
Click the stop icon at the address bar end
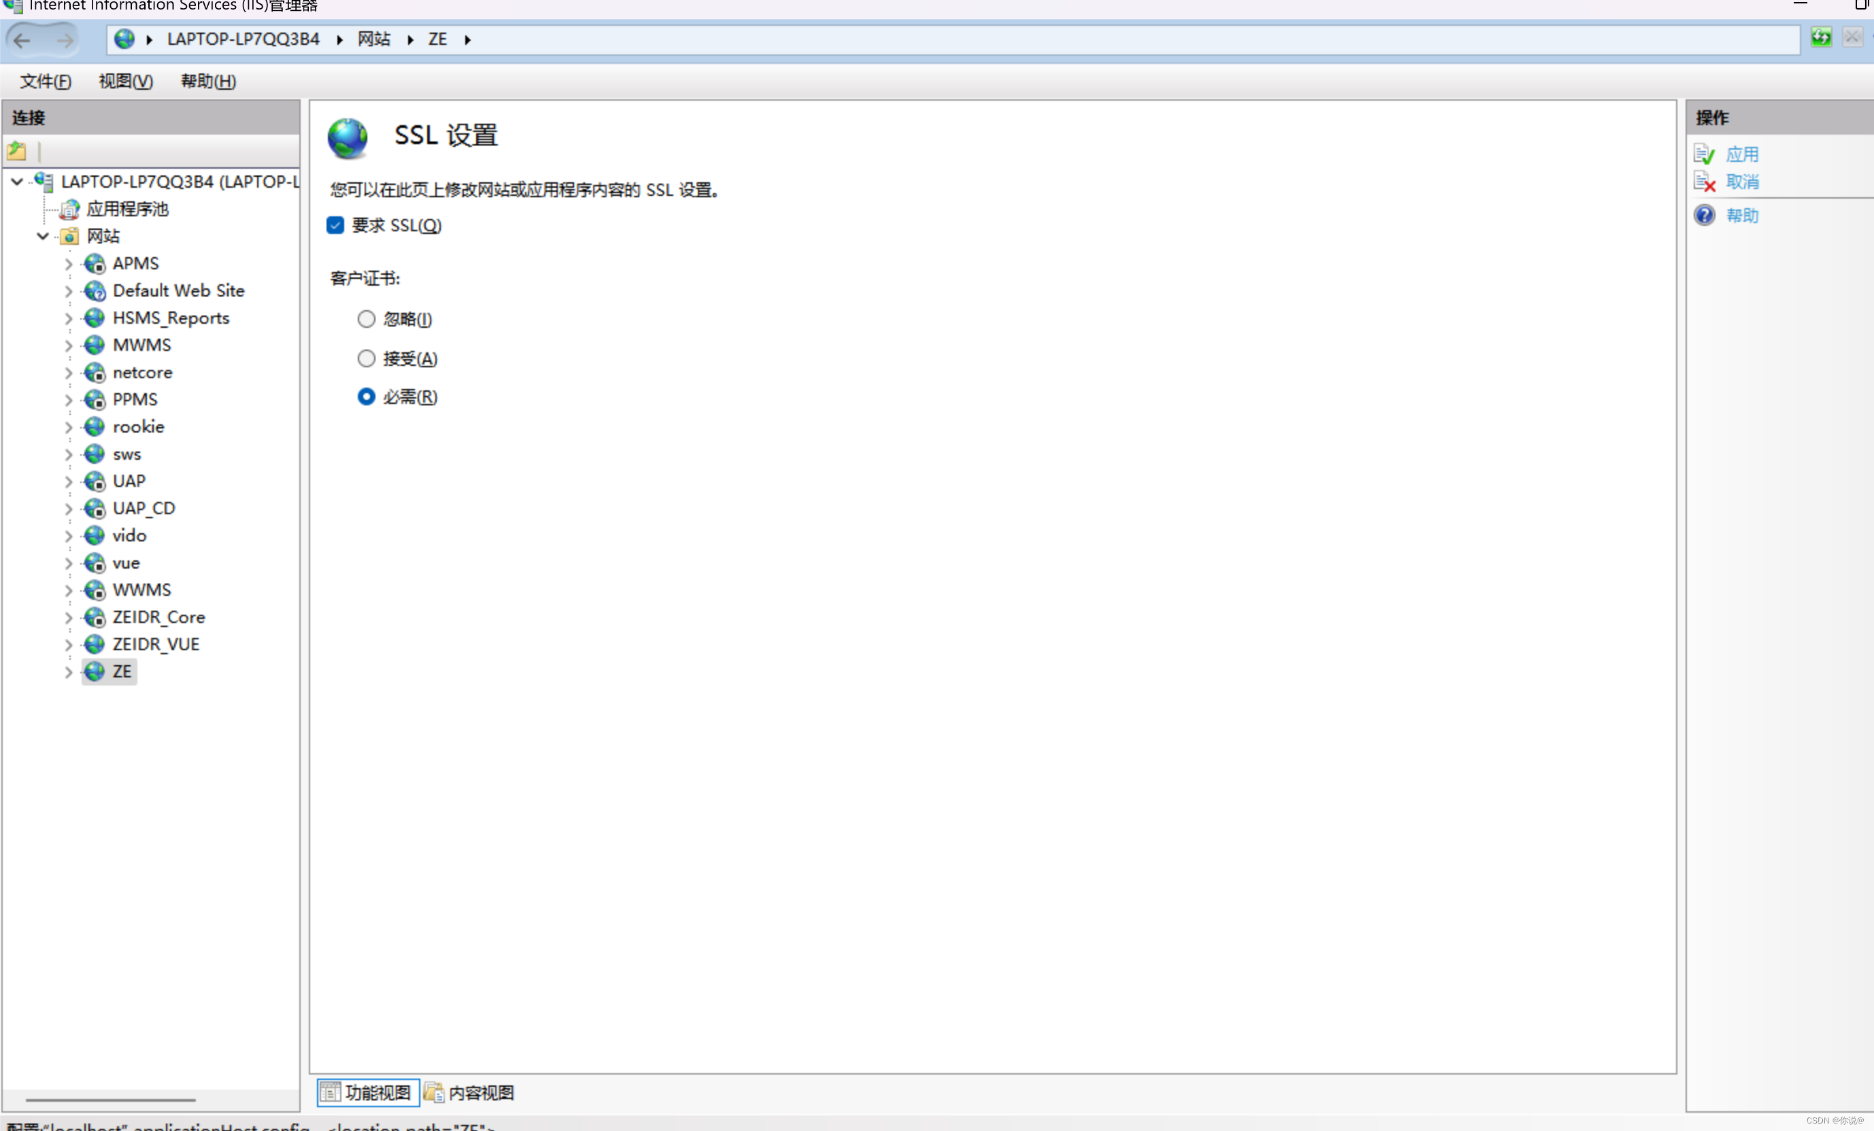click(x=1852, y=37)
